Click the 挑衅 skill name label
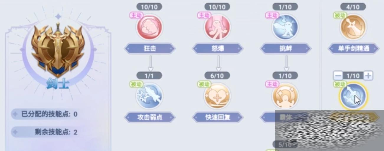The height and width of the screenshot is (151, 384). pos(285,48)
